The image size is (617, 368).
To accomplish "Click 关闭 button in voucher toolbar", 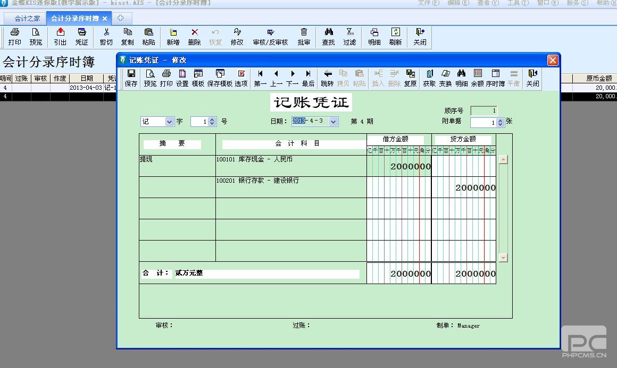I will (x=532, y=78).
